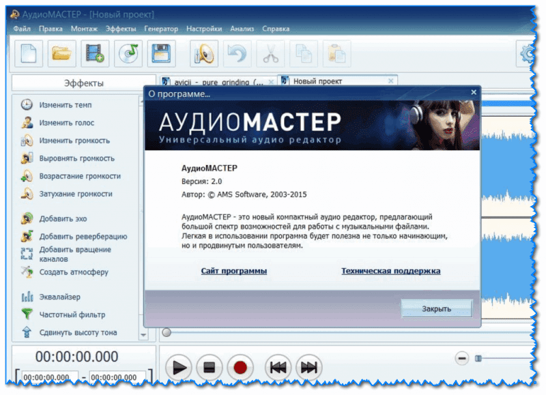546x395 pixels.
Task: Open a file using the folder toolbar icon
Action: [x=61, y=54]
